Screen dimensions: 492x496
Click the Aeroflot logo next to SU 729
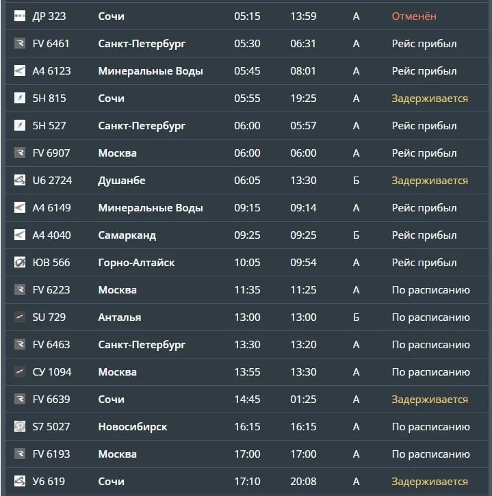(20, 317)
